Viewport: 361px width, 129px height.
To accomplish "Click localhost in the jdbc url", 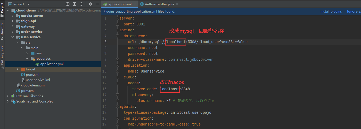I will [x=176, y=42].
